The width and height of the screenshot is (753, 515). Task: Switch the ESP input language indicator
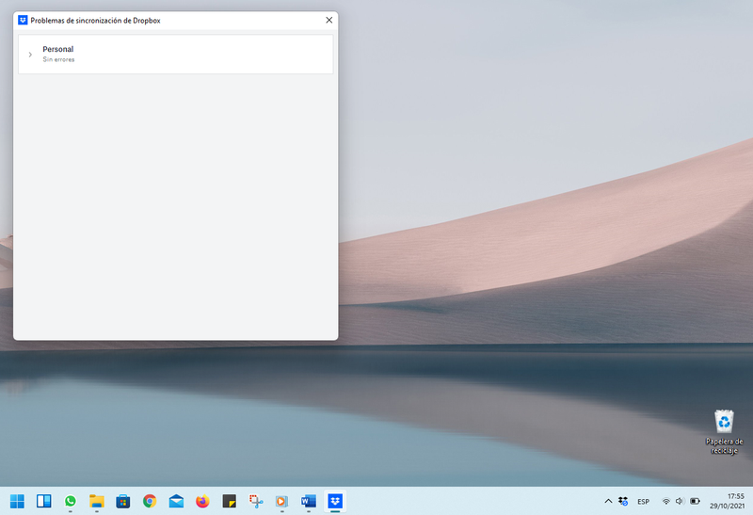pos(644,501)
